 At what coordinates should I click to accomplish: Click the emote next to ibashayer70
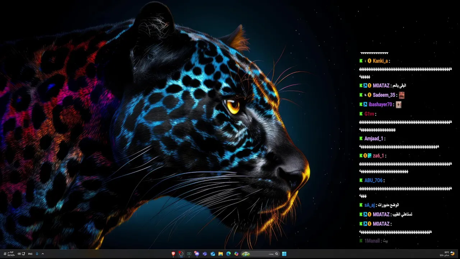tap(398, 105)
